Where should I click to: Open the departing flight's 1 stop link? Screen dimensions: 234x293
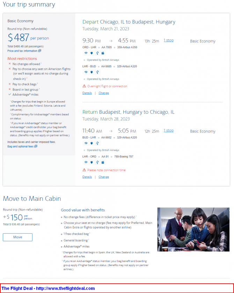168,40
